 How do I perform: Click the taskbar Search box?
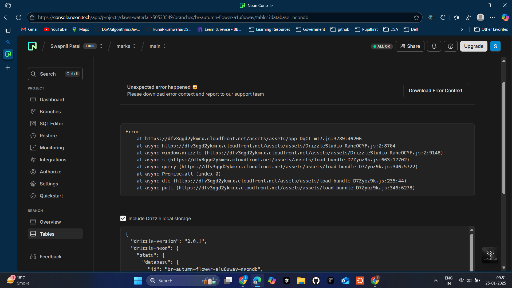(x=183, y=281)
